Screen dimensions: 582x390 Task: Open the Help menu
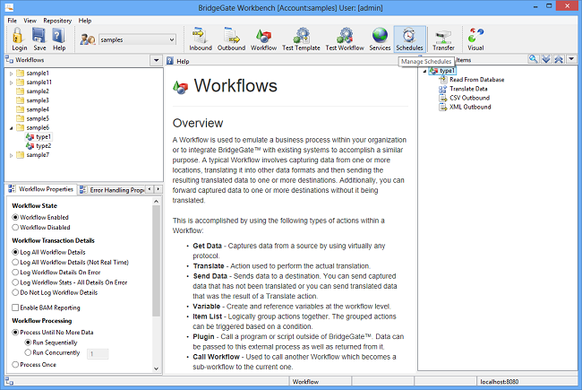coord(85,21)
